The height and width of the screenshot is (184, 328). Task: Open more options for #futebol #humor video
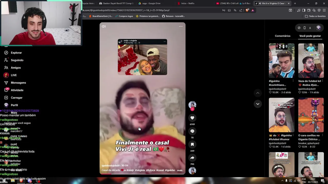[293, 135]
